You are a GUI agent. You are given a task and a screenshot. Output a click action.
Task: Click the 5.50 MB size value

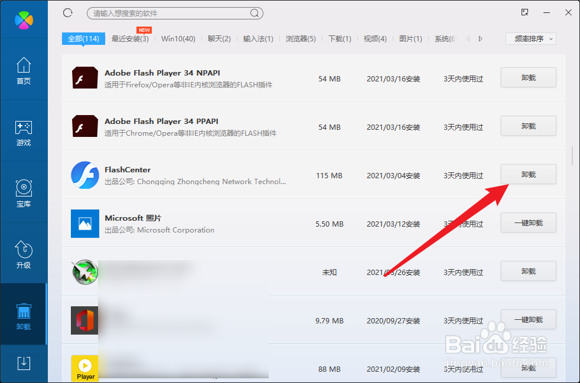click(x=329, y=224)
